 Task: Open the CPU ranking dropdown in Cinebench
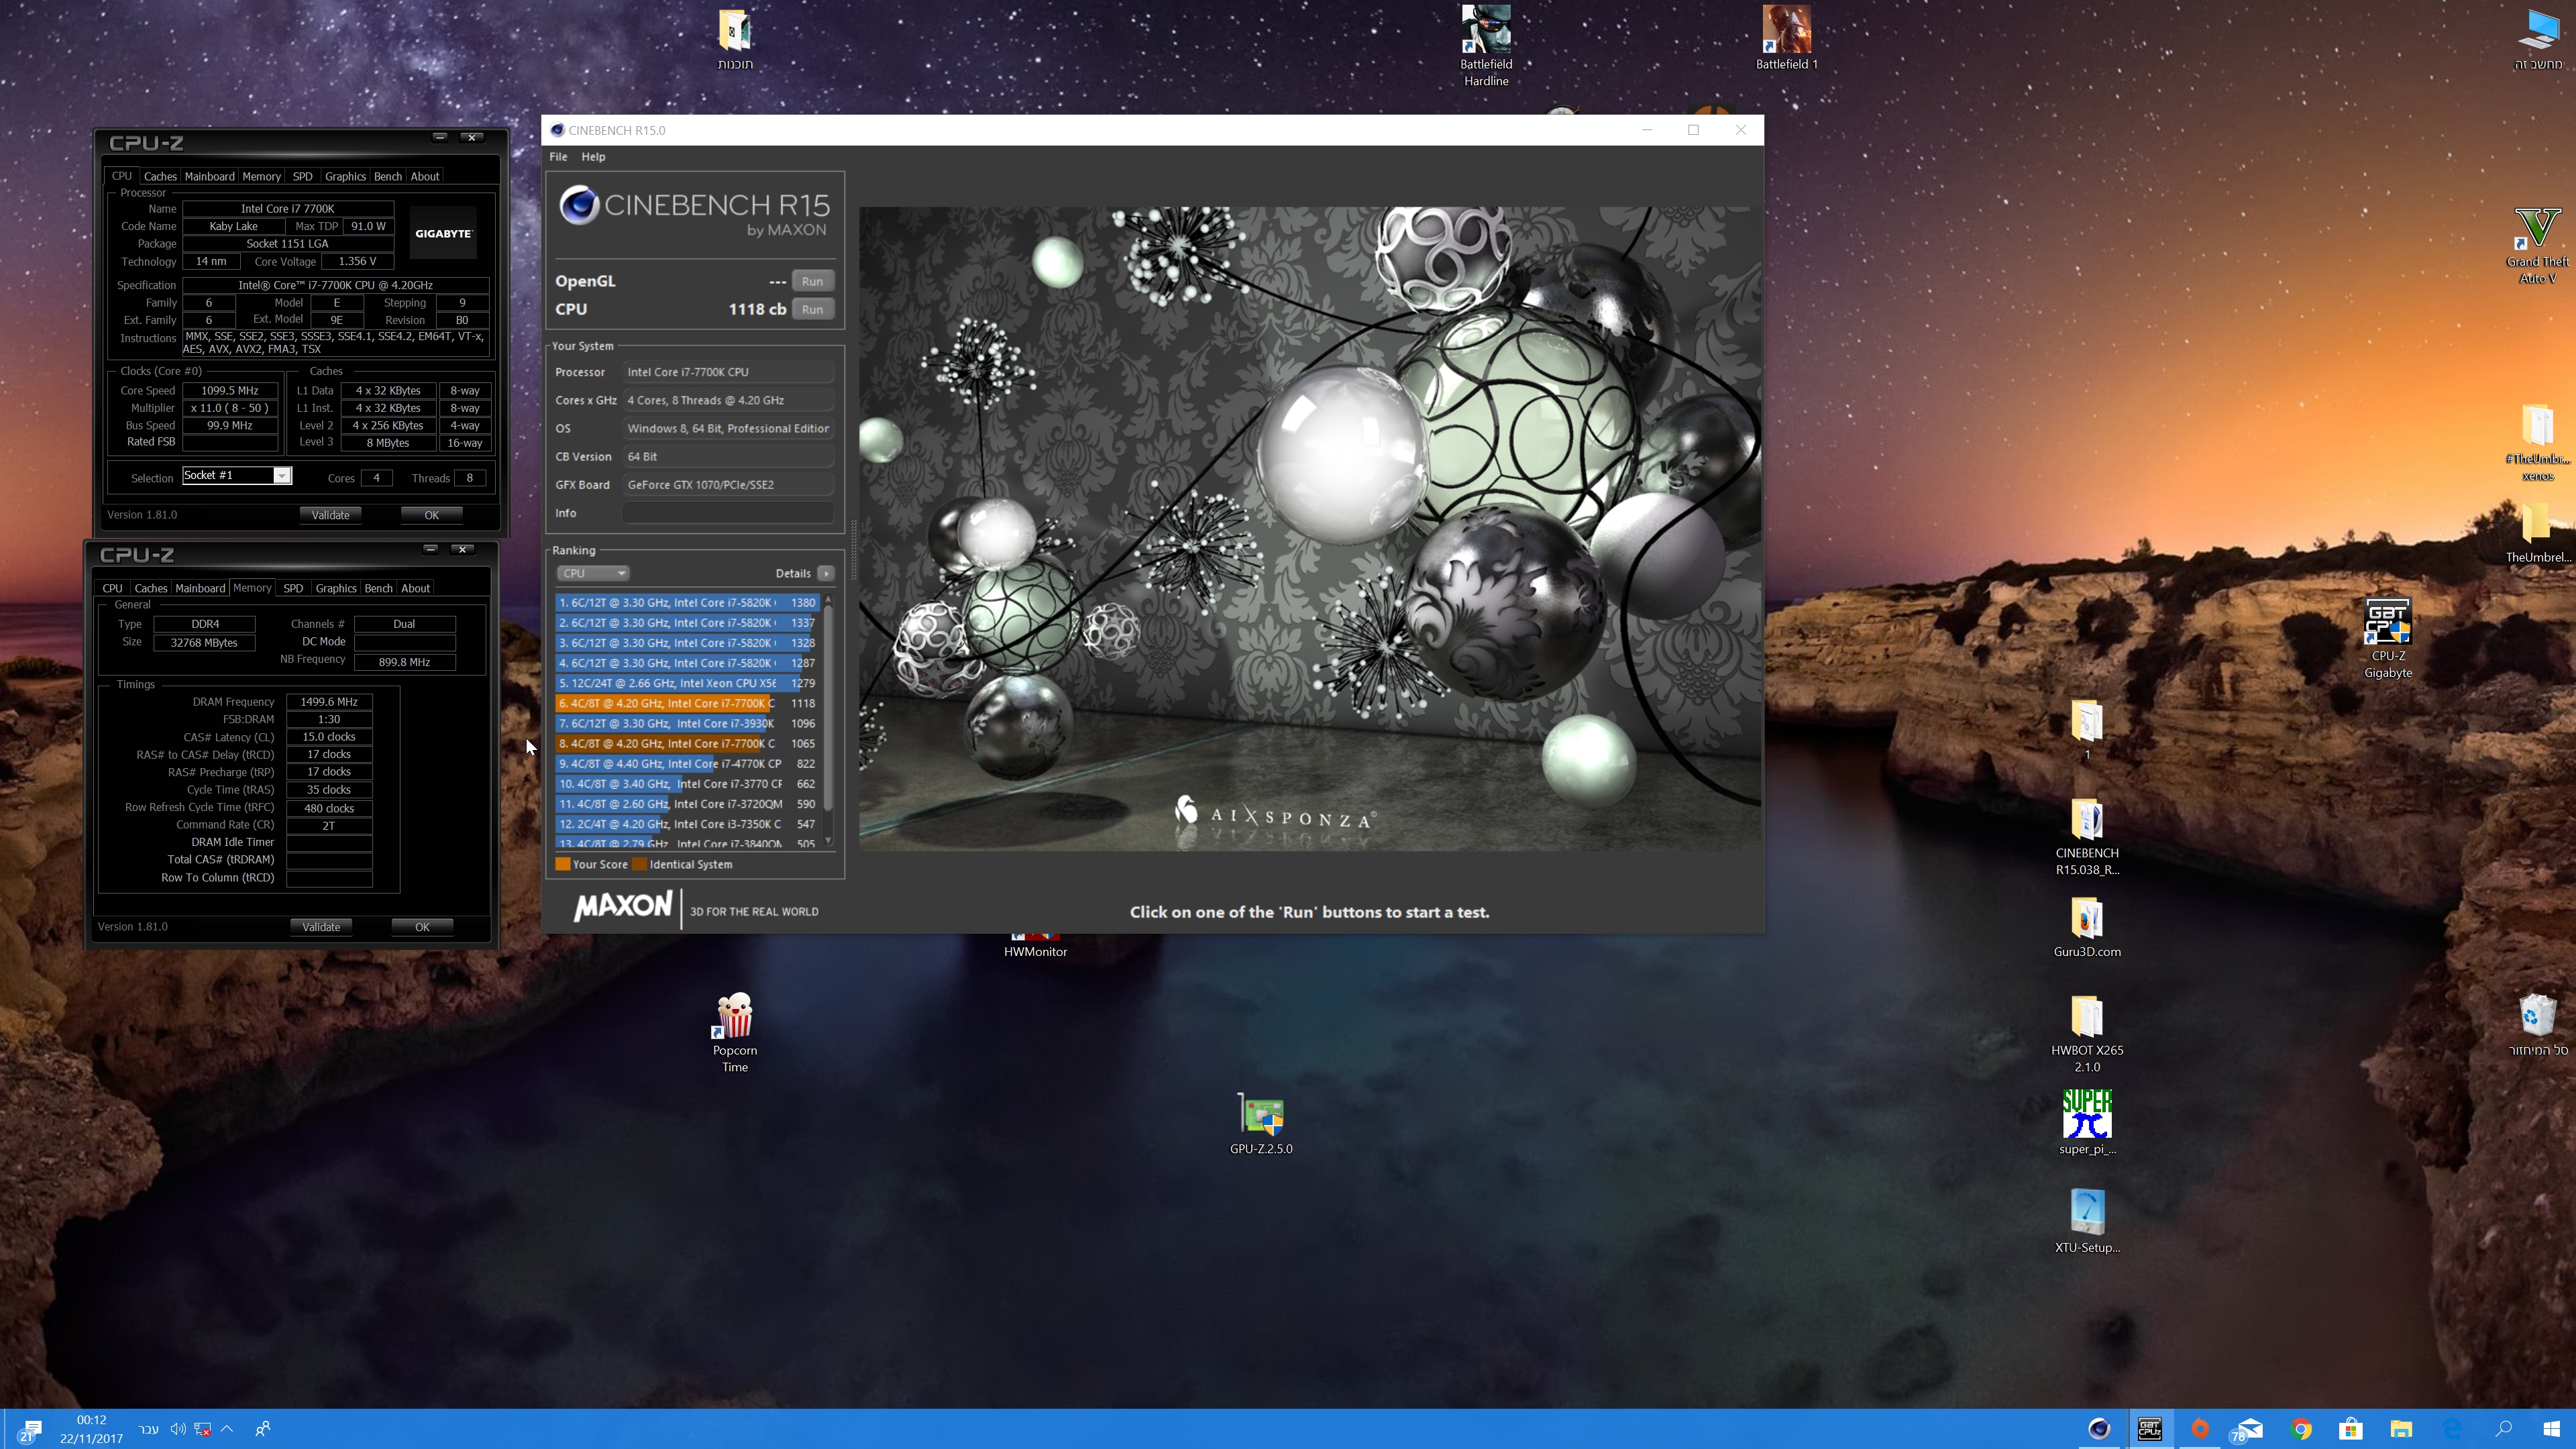coord(592,573)
